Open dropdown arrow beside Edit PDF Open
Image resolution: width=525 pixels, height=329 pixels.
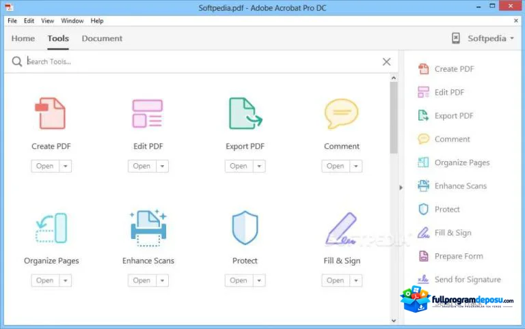point(163,166)
